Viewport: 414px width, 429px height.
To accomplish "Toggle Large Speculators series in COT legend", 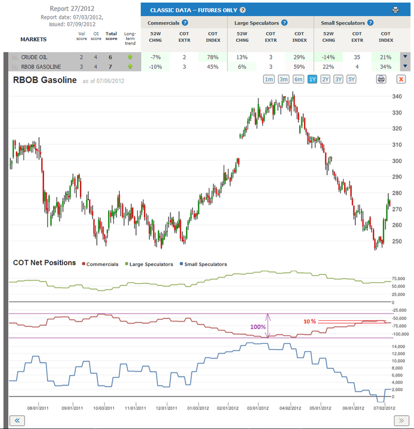I will coord(149,264).
